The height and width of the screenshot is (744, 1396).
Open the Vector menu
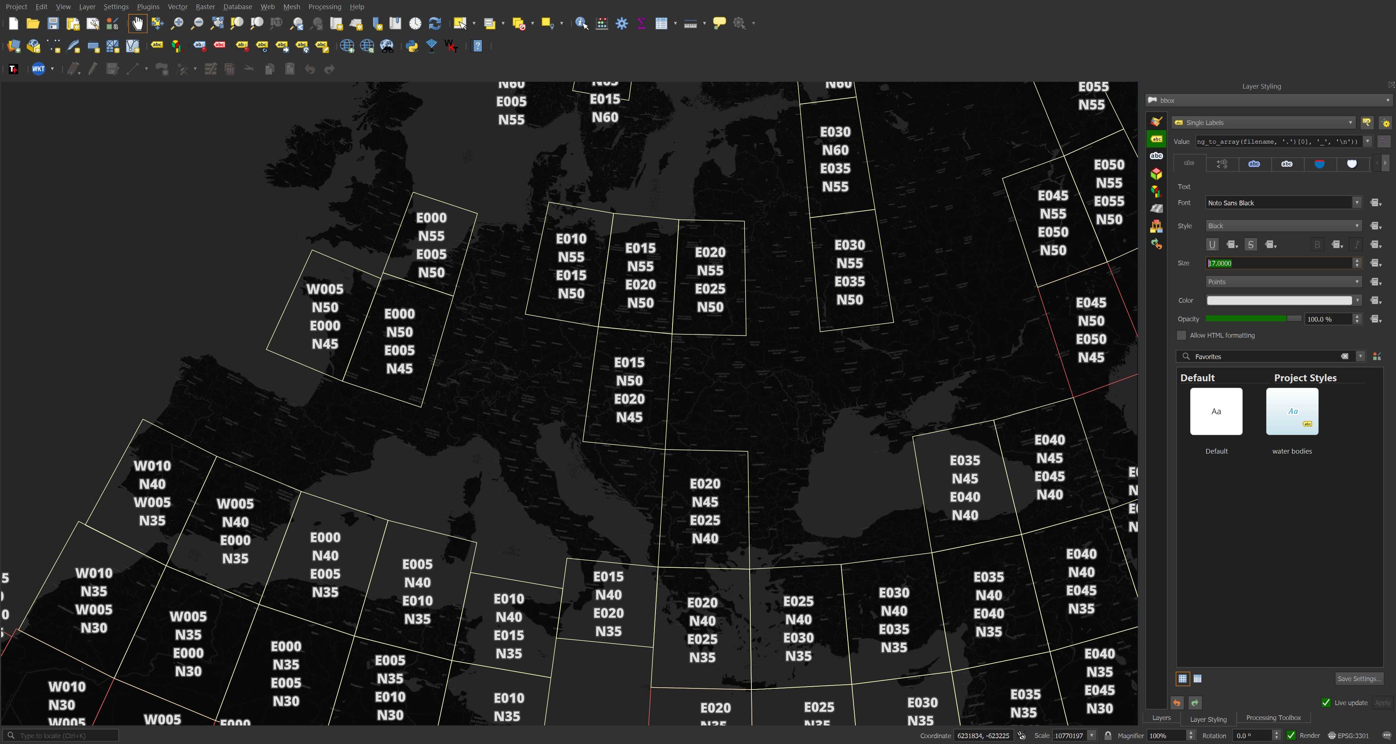tap(177, 7)
